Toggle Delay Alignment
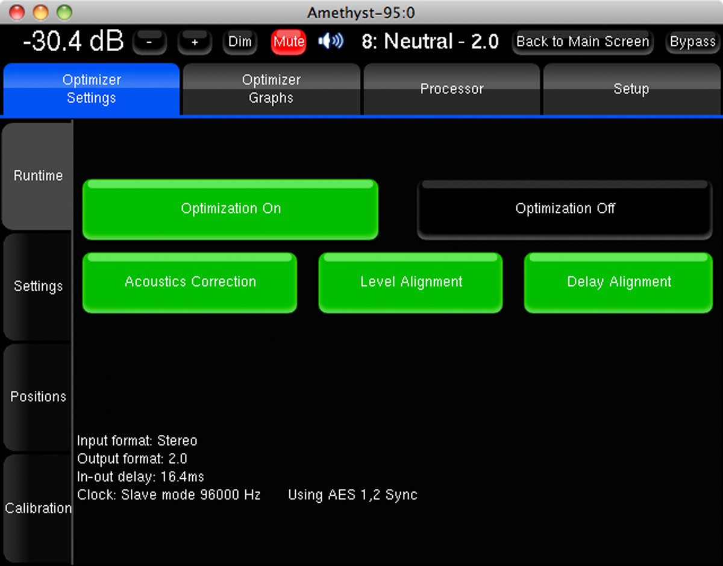 619,282
